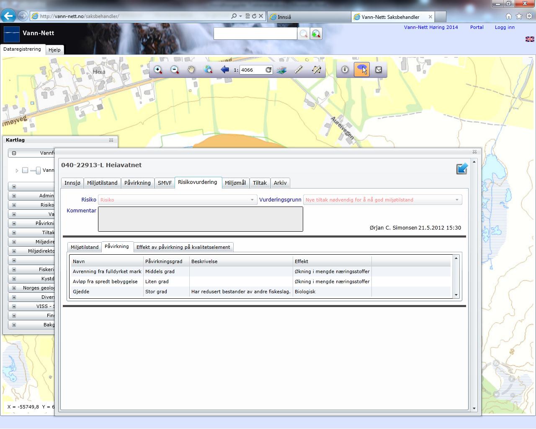Activate the info identify tool
The height and width of the screenshot is (429, 536).
[345, 70]
